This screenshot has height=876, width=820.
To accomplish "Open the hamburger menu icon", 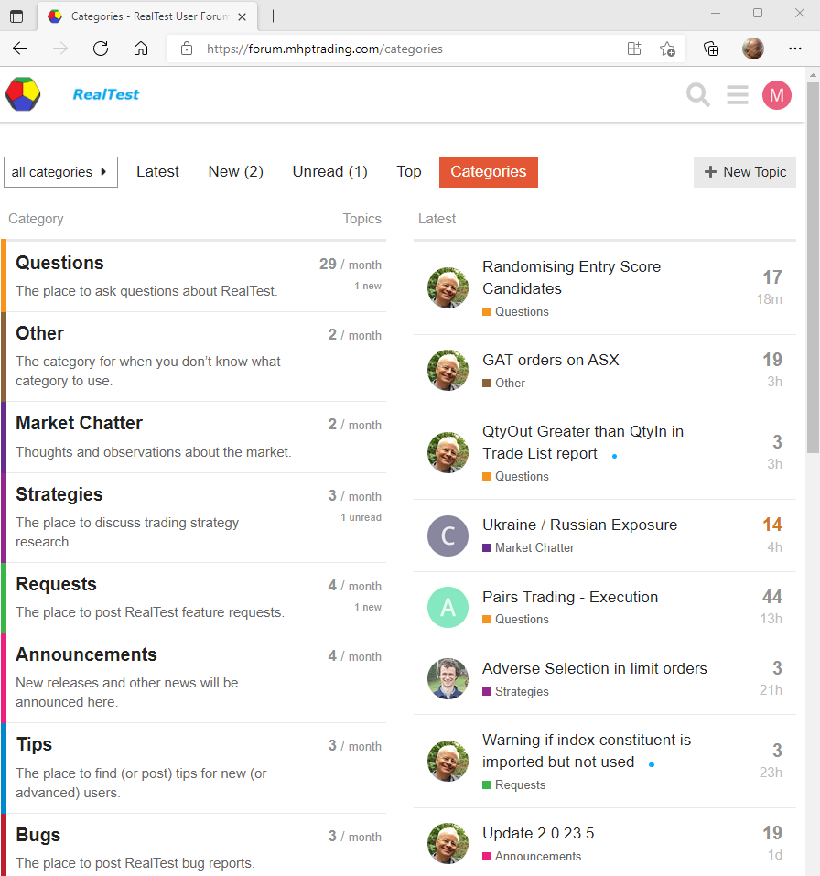I will pos(738,95).
